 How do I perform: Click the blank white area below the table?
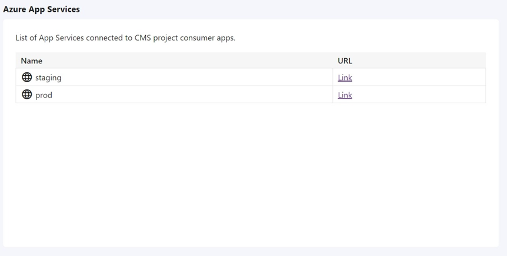click(x=251, y=176)
